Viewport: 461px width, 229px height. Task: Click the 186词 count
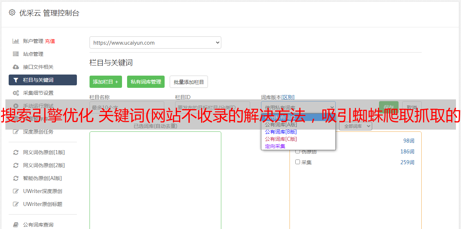[x=407, y=152]
